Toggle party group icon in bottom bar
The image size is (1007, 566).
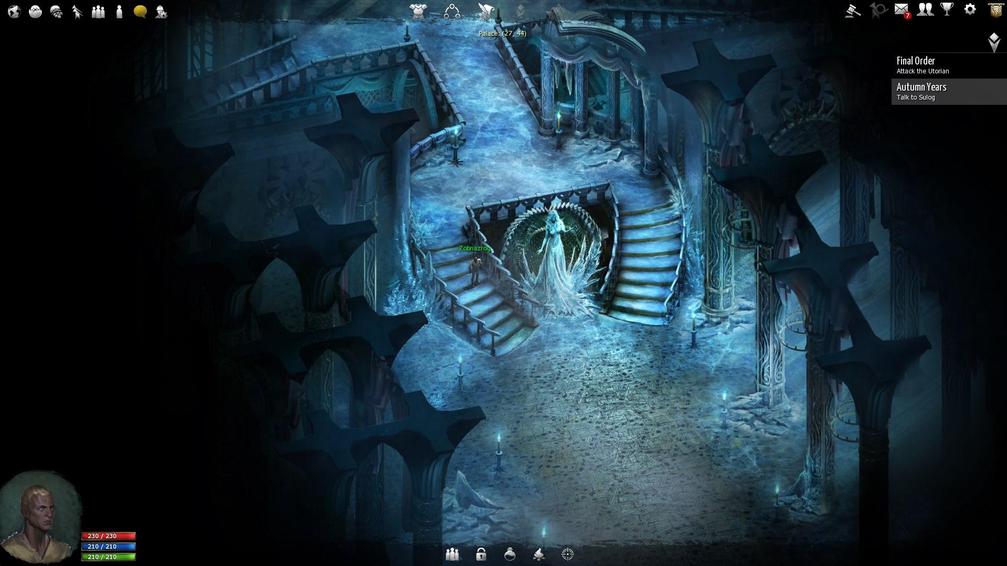click(452, 554)
